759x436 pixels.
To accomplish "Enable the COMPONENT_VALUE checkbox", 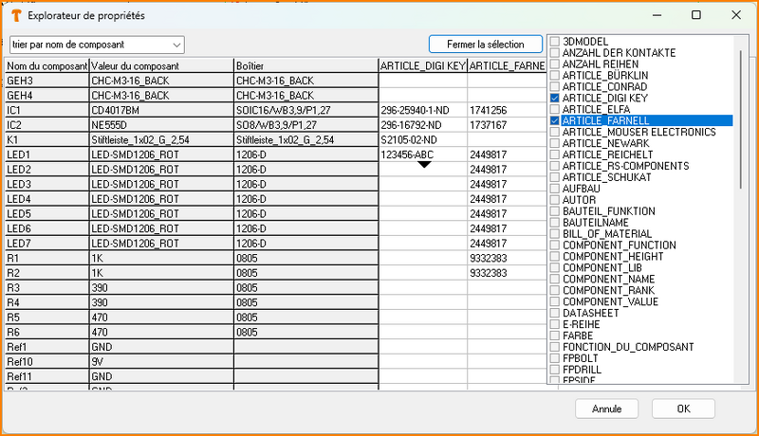I will tap(555, 300).
